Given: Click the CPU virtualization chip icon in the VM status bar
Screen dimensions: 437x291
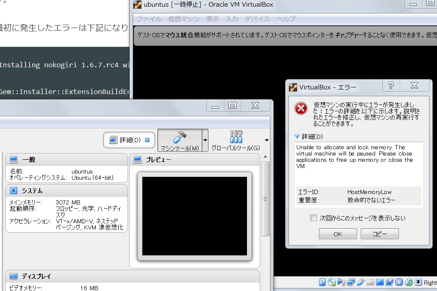Looking at the screenshot, I should tap(399, 282).
